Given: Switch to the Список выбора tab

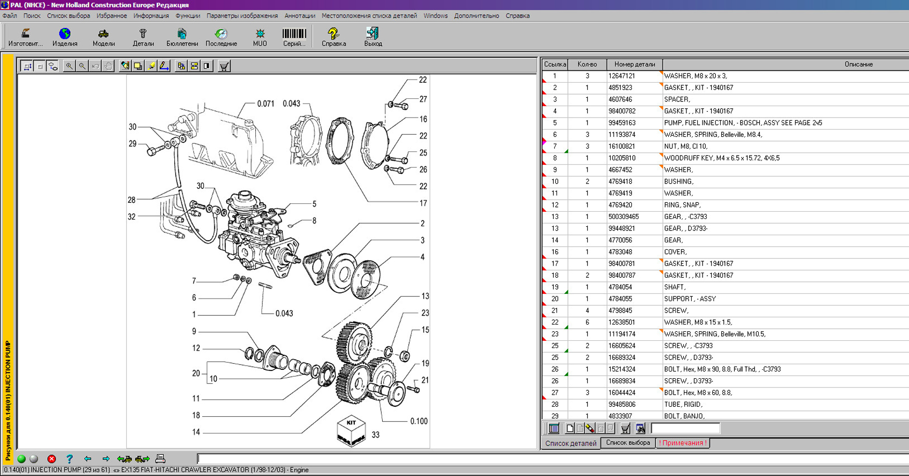Looking at the screenshot, I should (628, 443).
